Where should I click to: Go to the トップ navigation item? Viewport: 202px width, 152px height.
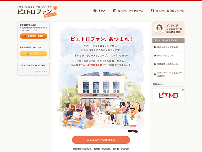pyautogui.click(x=99, y=11)
